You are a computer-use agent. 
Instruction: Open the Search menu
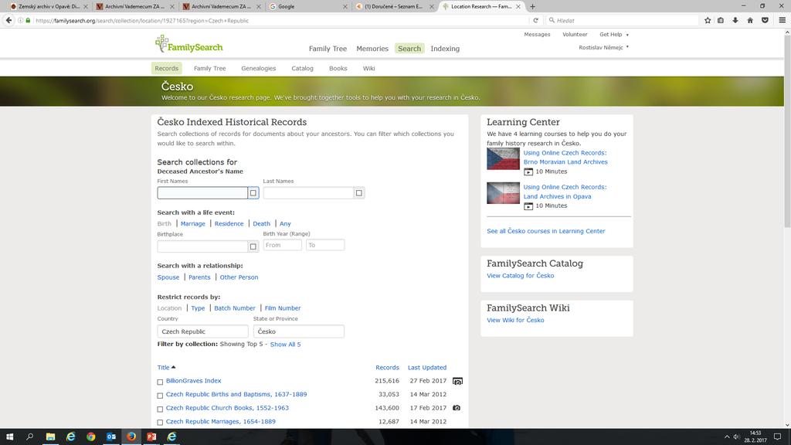coord(409,49)
